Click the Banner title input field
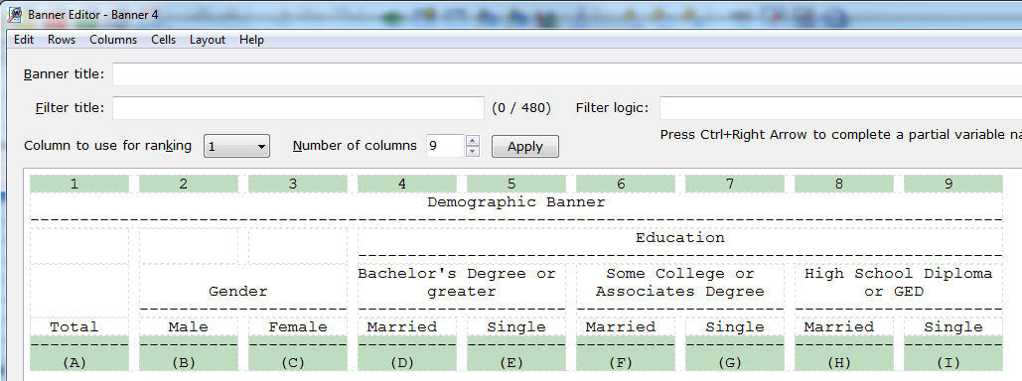This screenshot has height=381, width=1022. [567, 74]
